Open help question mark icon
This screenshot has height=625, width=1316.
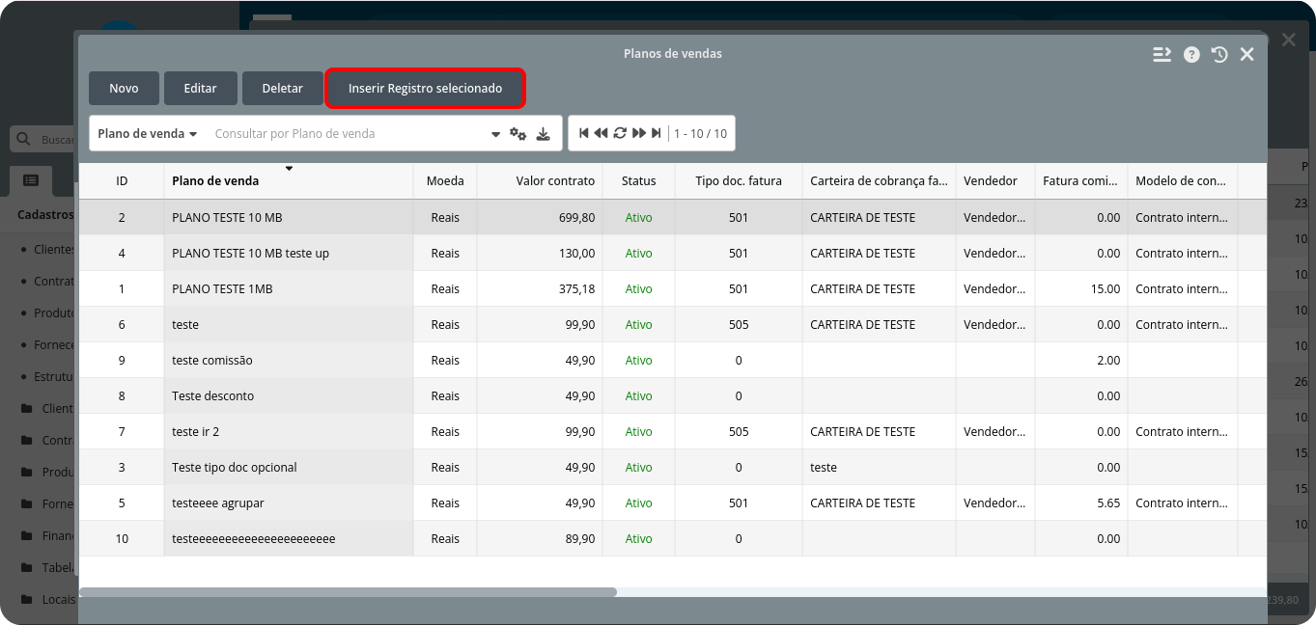[1191, 55]
